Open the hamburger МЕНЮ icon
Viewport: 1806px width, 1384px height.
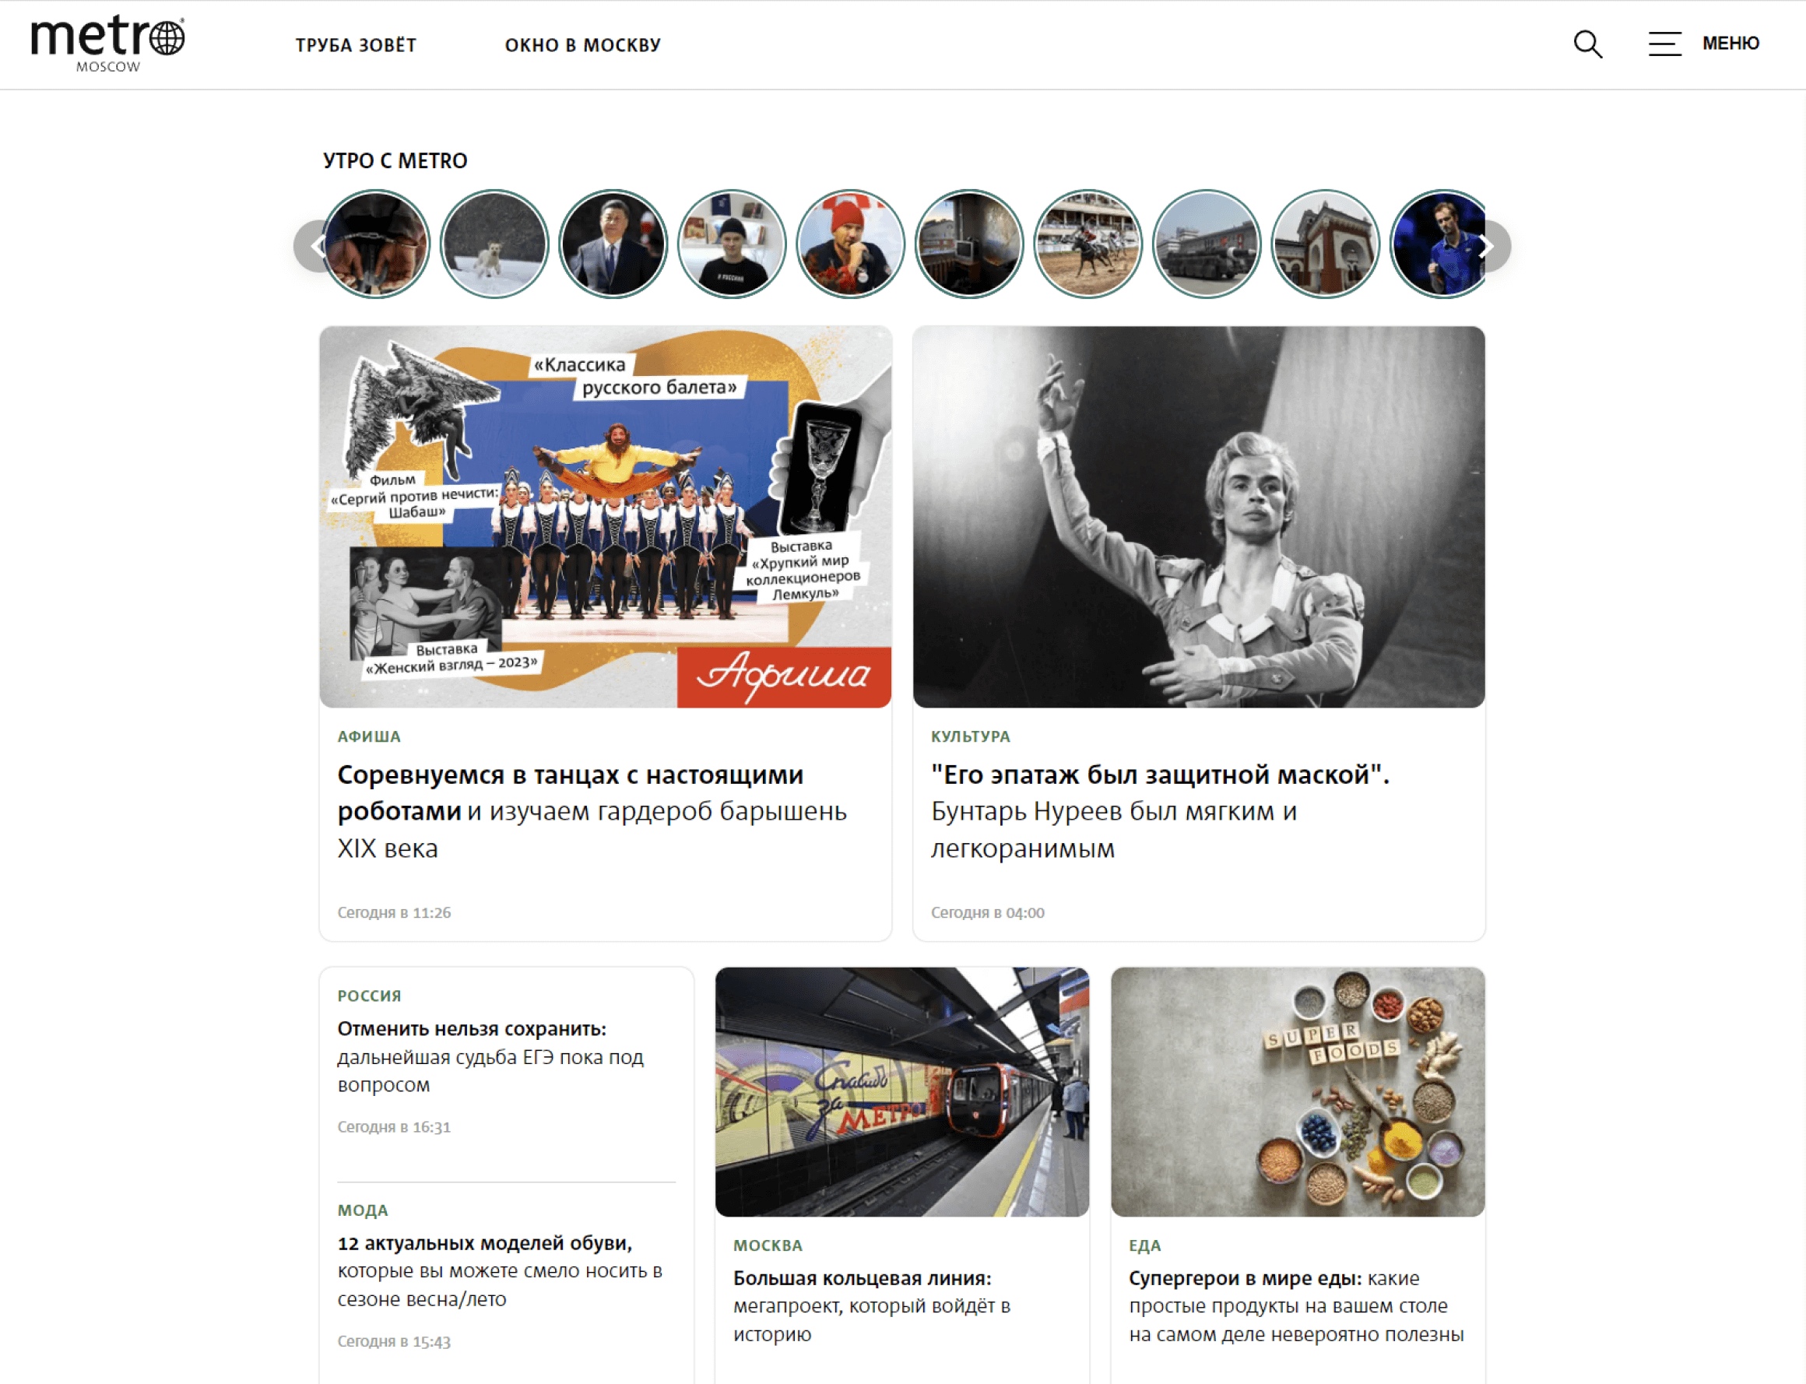(1664, 44)
